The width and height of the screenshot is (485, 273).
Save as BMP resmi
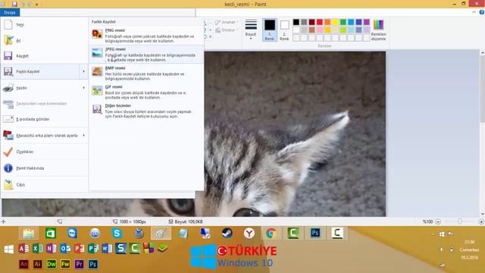(146, 74)
